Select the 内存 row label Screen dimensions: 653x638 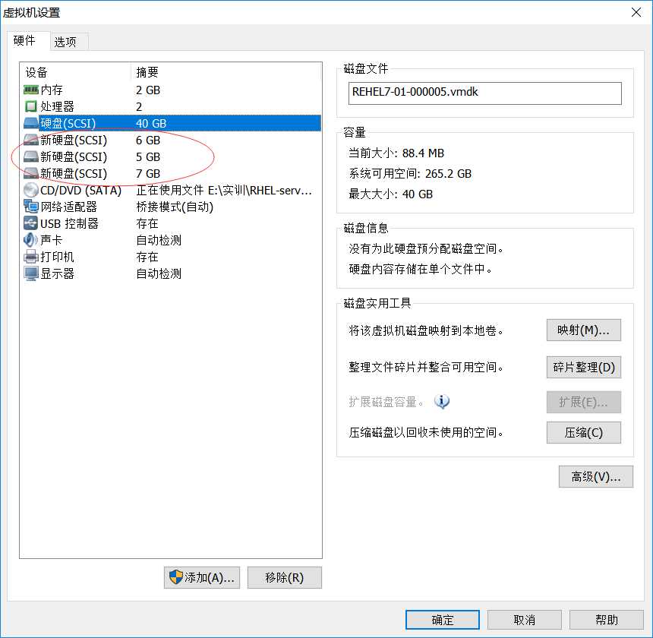click(51, 90)
